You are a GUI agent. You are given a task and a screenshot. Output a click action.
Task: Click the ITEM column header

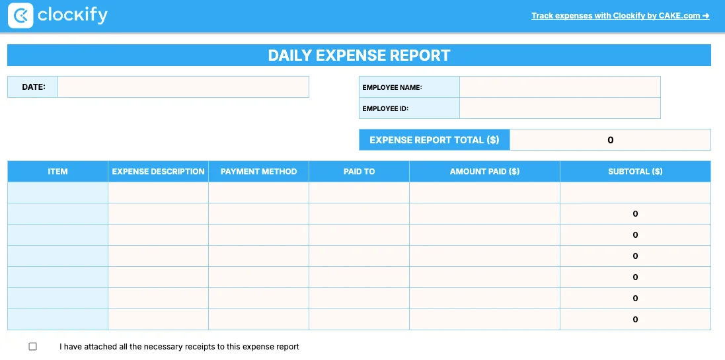tap(57, 172)
